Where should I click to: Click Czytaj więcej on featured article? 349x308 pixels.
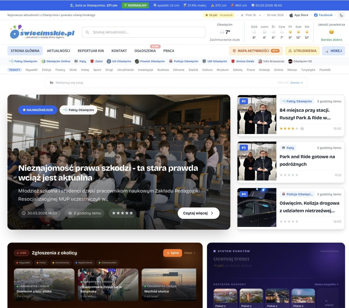(x=198, y=213)
